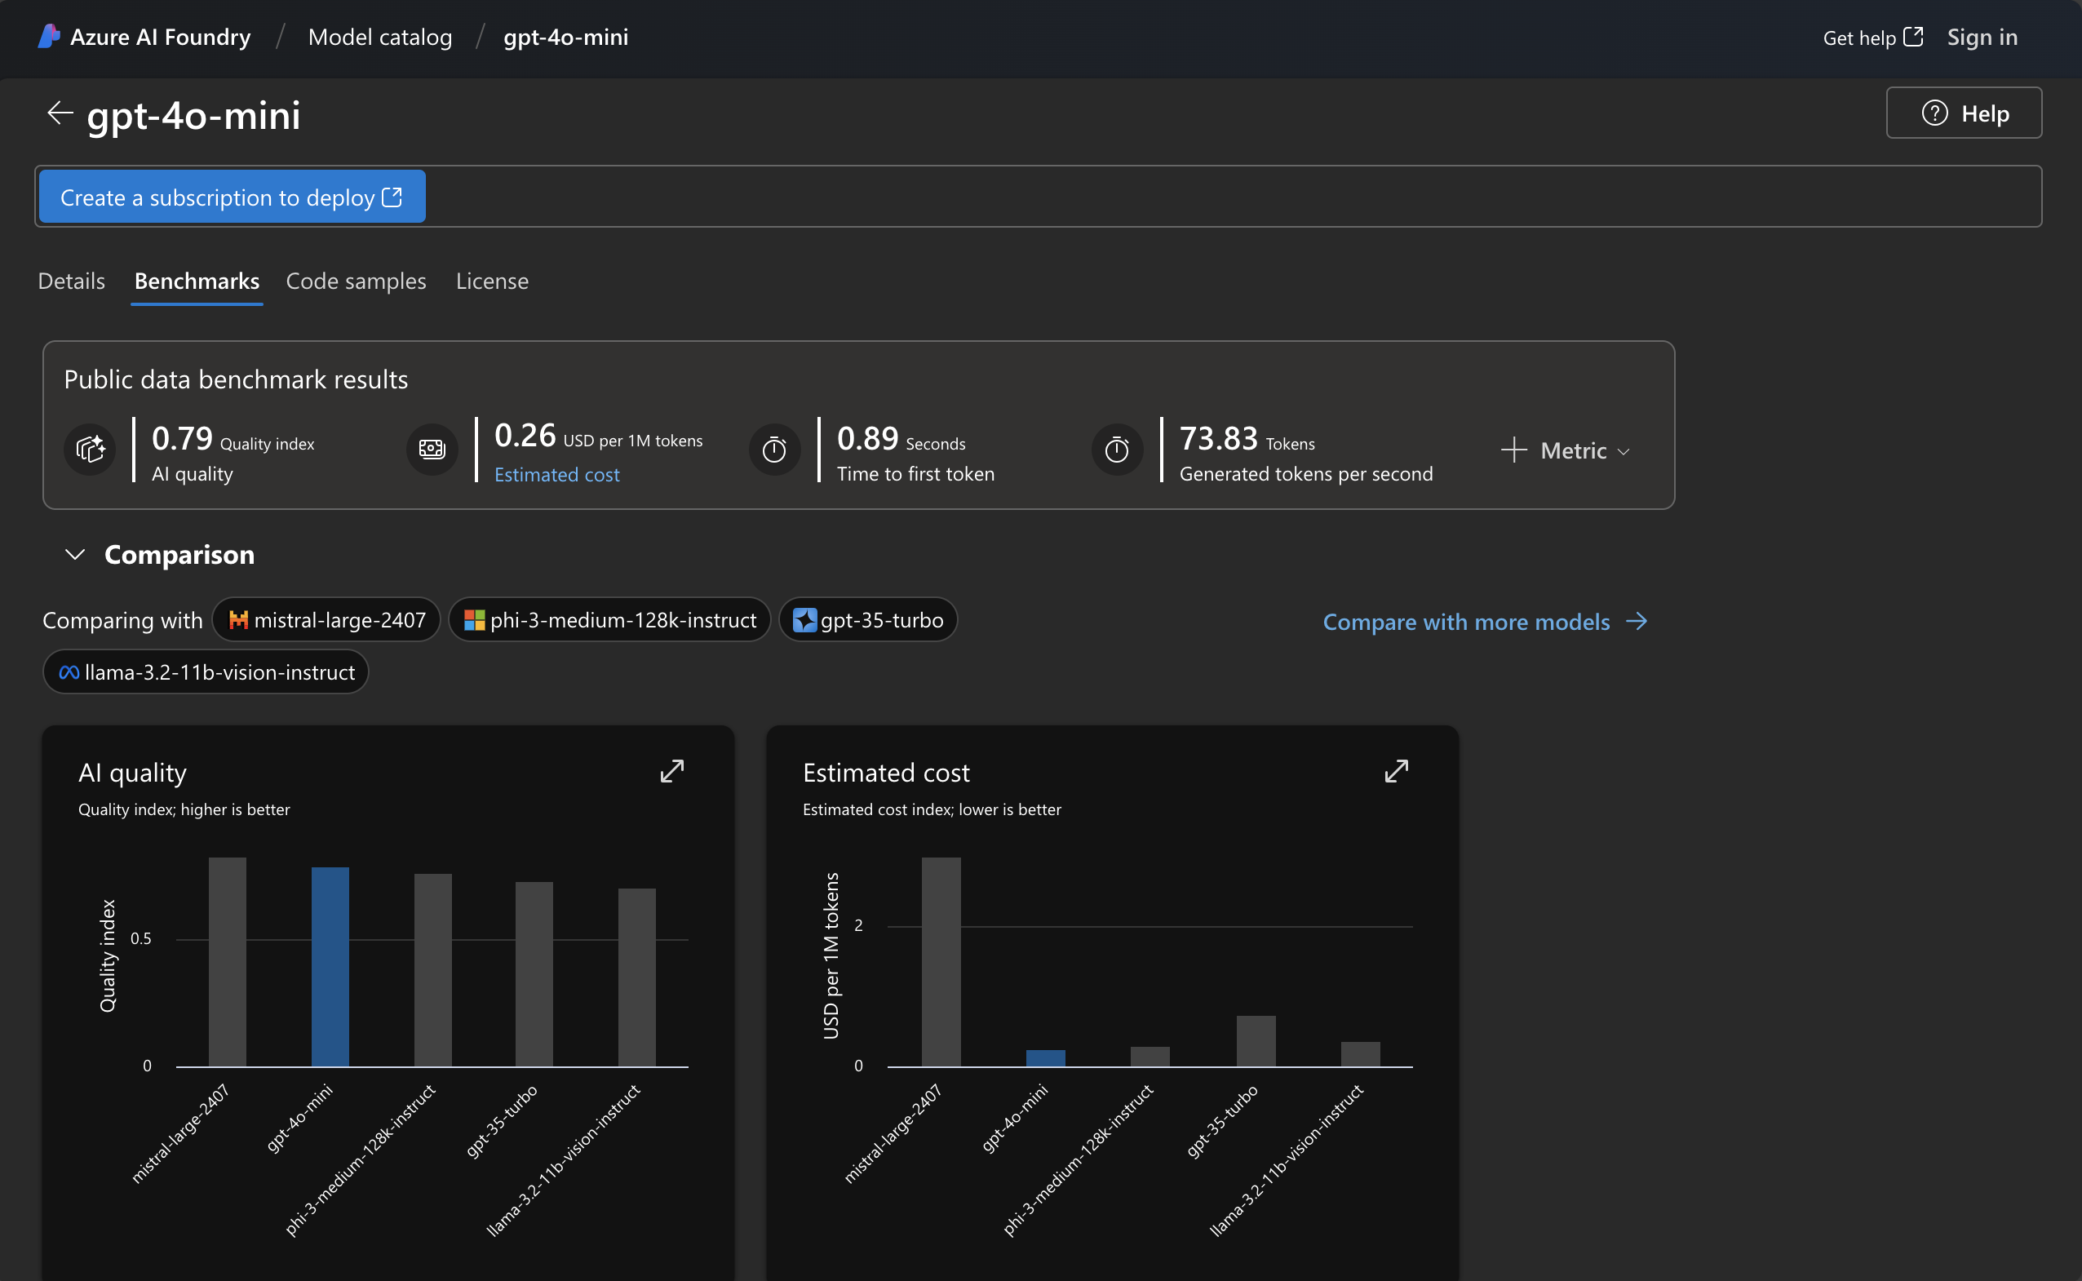The image size is (2082, 1281).
Task: Click the AI quality sparkle icon
Action: (x=90, y=449)
